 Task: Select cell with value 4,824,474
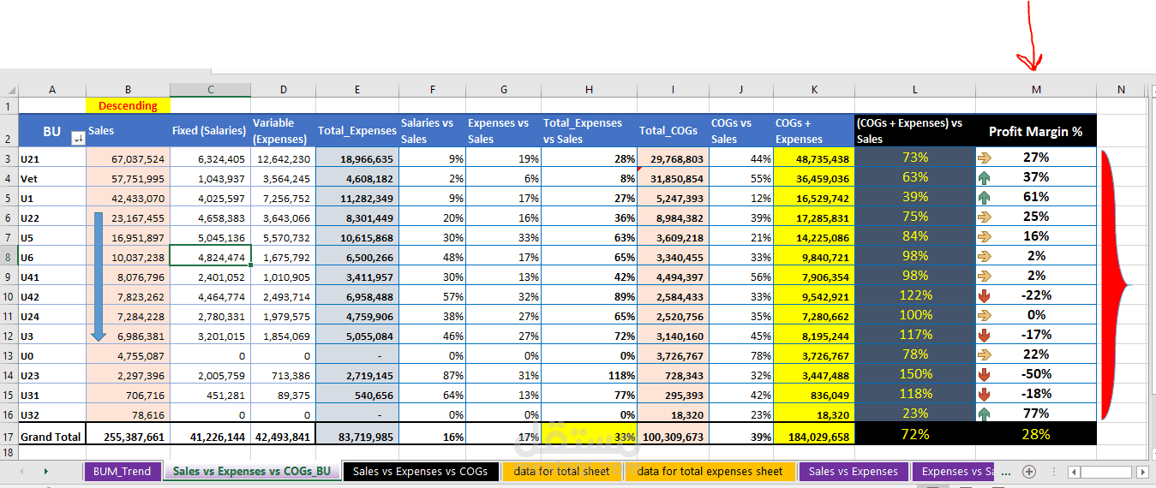pyautogui.click(x=211, y=256)
